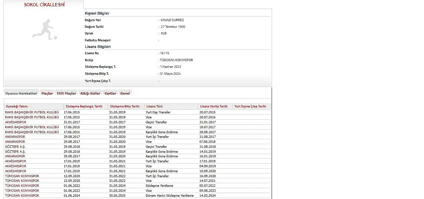Image resolution: width=424 pixels, height=199 pixels.
Task: Show the Kartlar tab
Action: [x=110, y=93]
